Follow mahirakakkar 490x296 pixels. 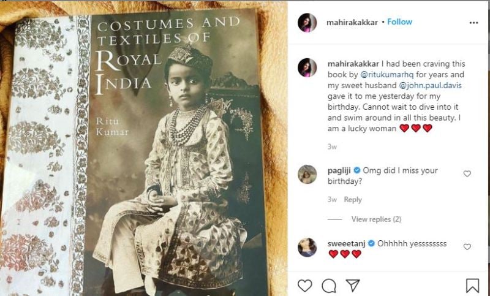point(399,22)
